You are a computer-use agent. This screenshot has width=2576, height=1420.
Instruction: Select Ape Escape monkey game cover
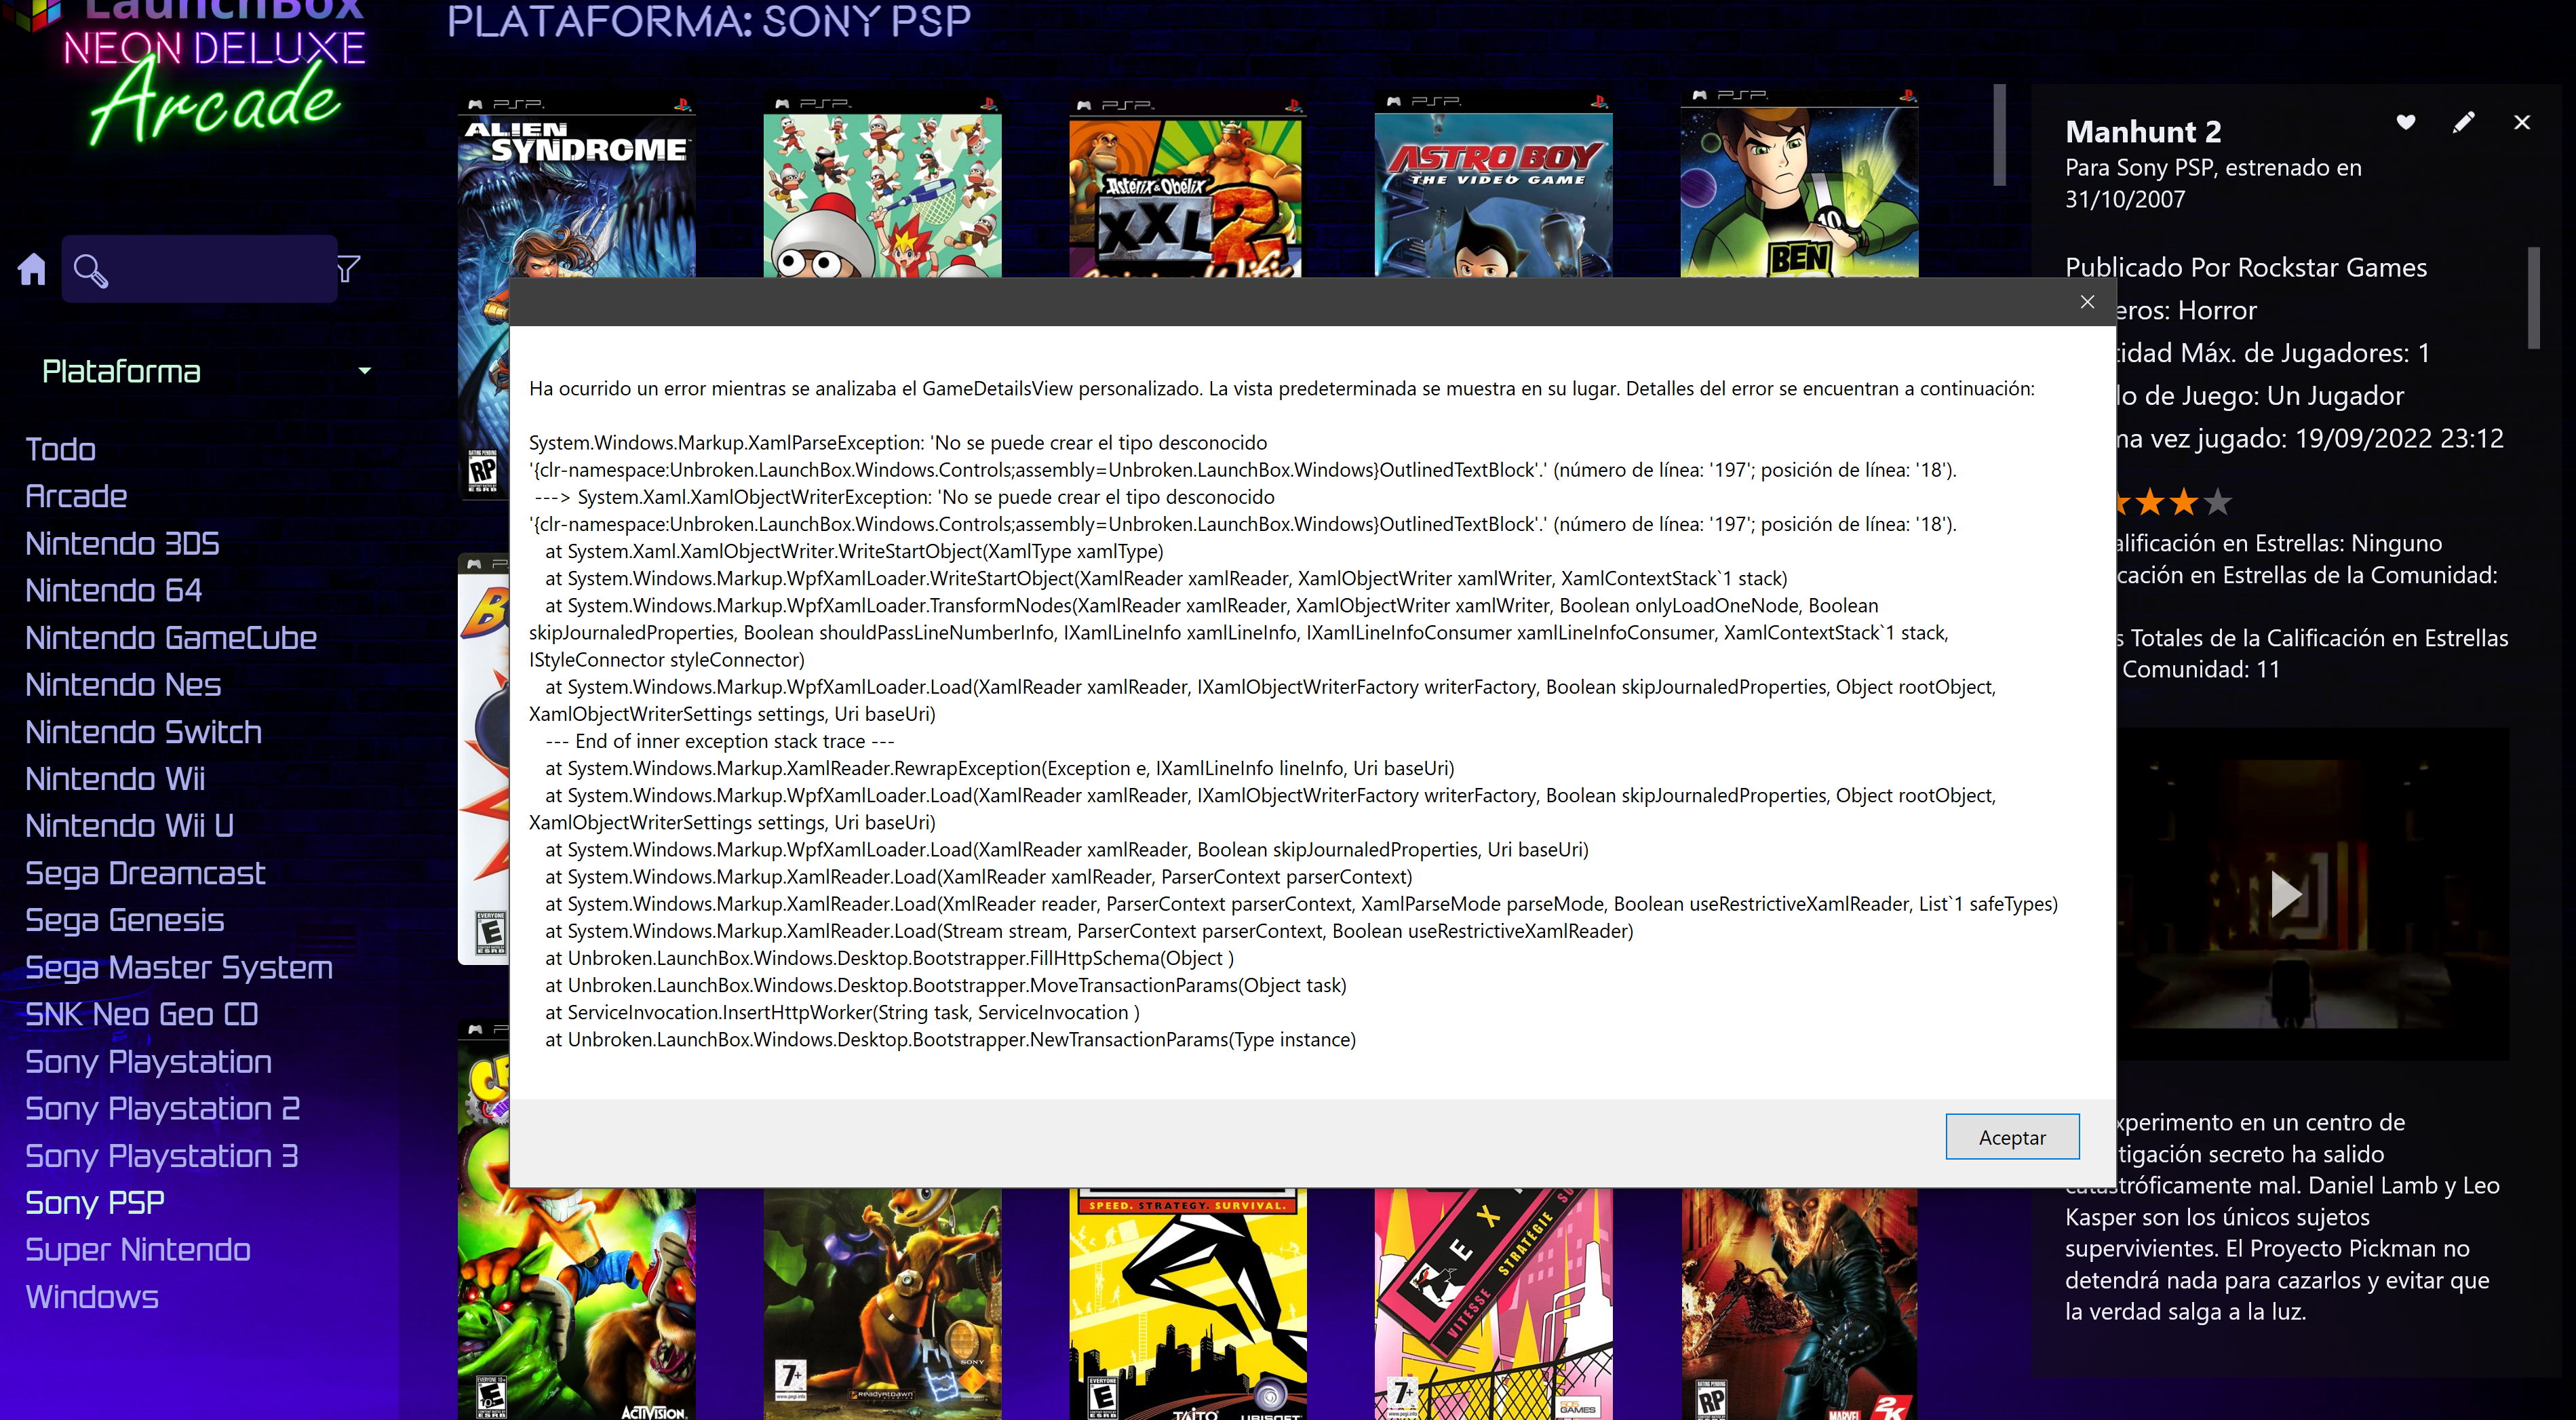882,185
